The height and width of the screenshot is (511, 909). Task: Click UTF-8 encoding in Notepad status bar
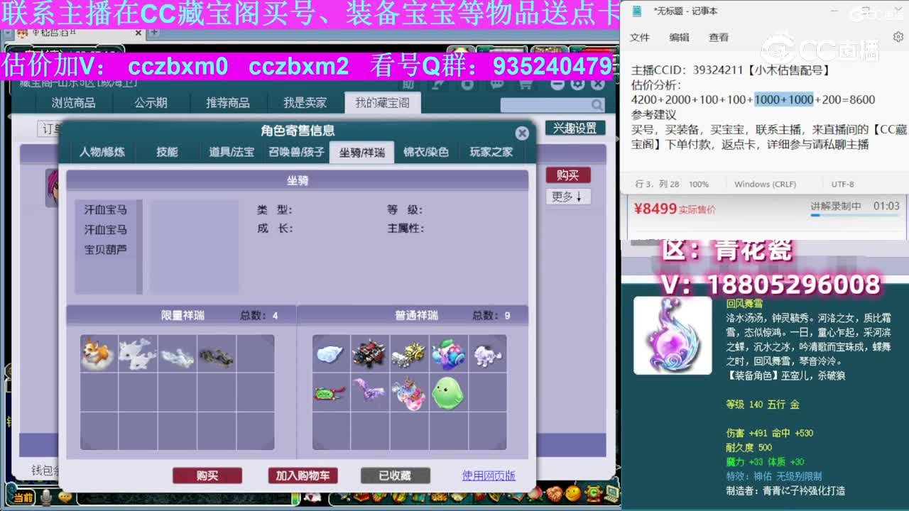[843, 184]
